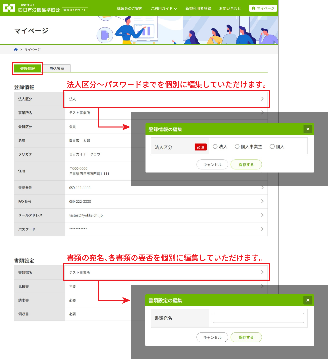Click 保存する in the 登録情報の編集 dialog

pos(246,165)
